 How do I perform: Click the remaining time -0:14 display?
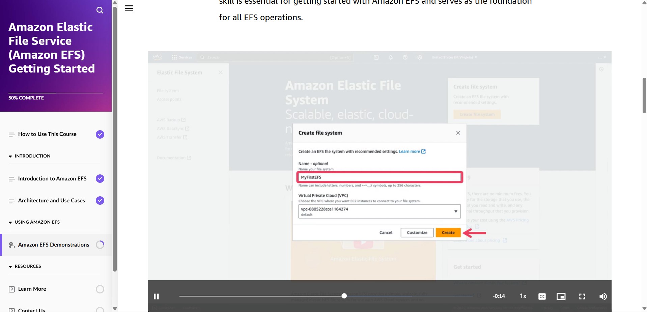[499, 296]
